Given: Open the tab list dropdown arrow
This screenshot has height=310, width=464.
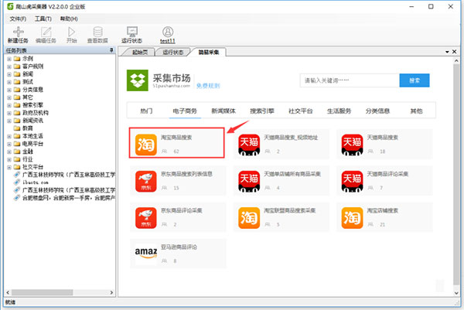Looking at the screenshot, I should coord(447,52).
